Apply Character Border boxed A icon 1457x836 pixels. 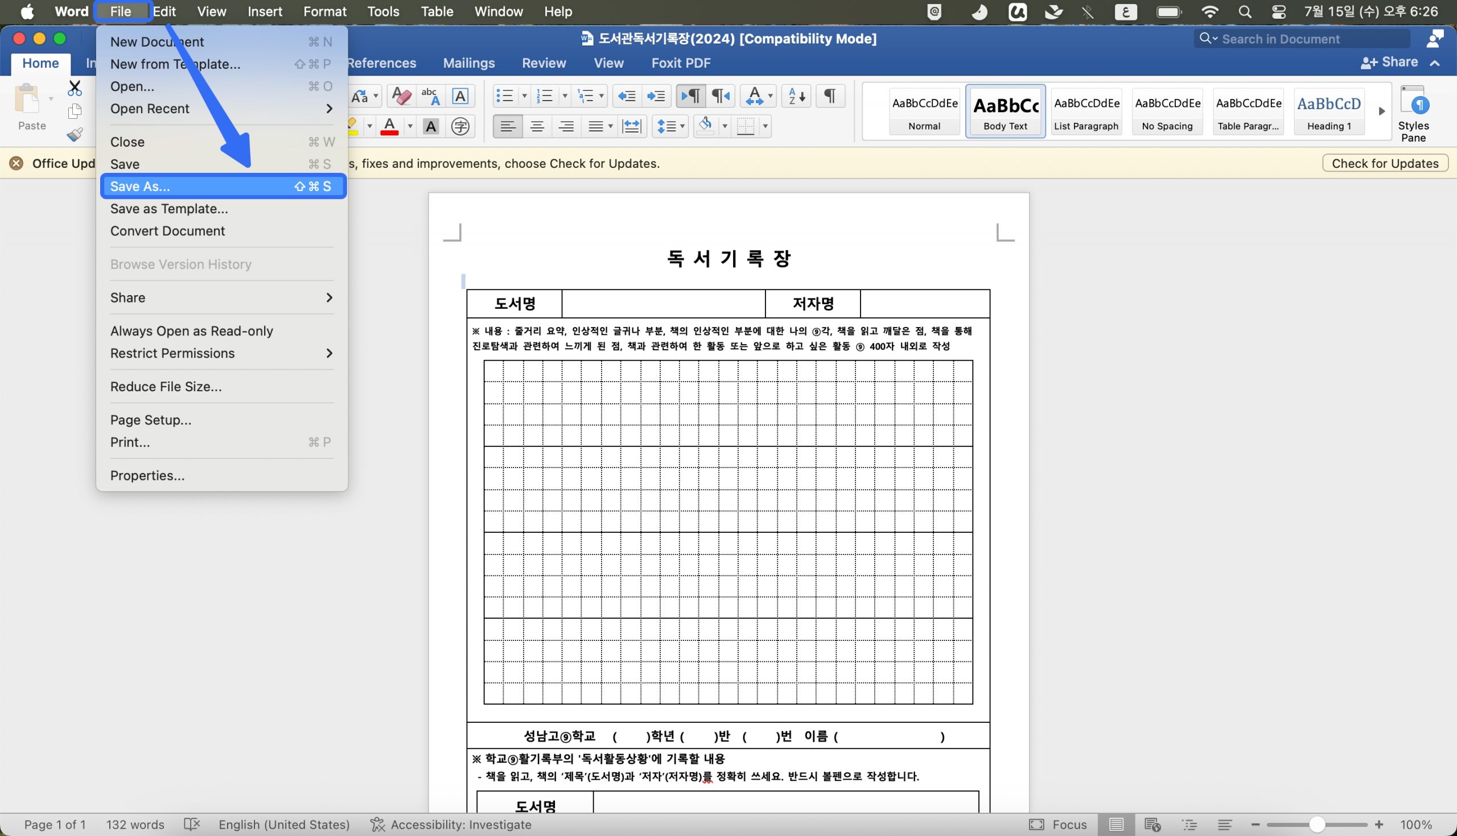[460, 96]
